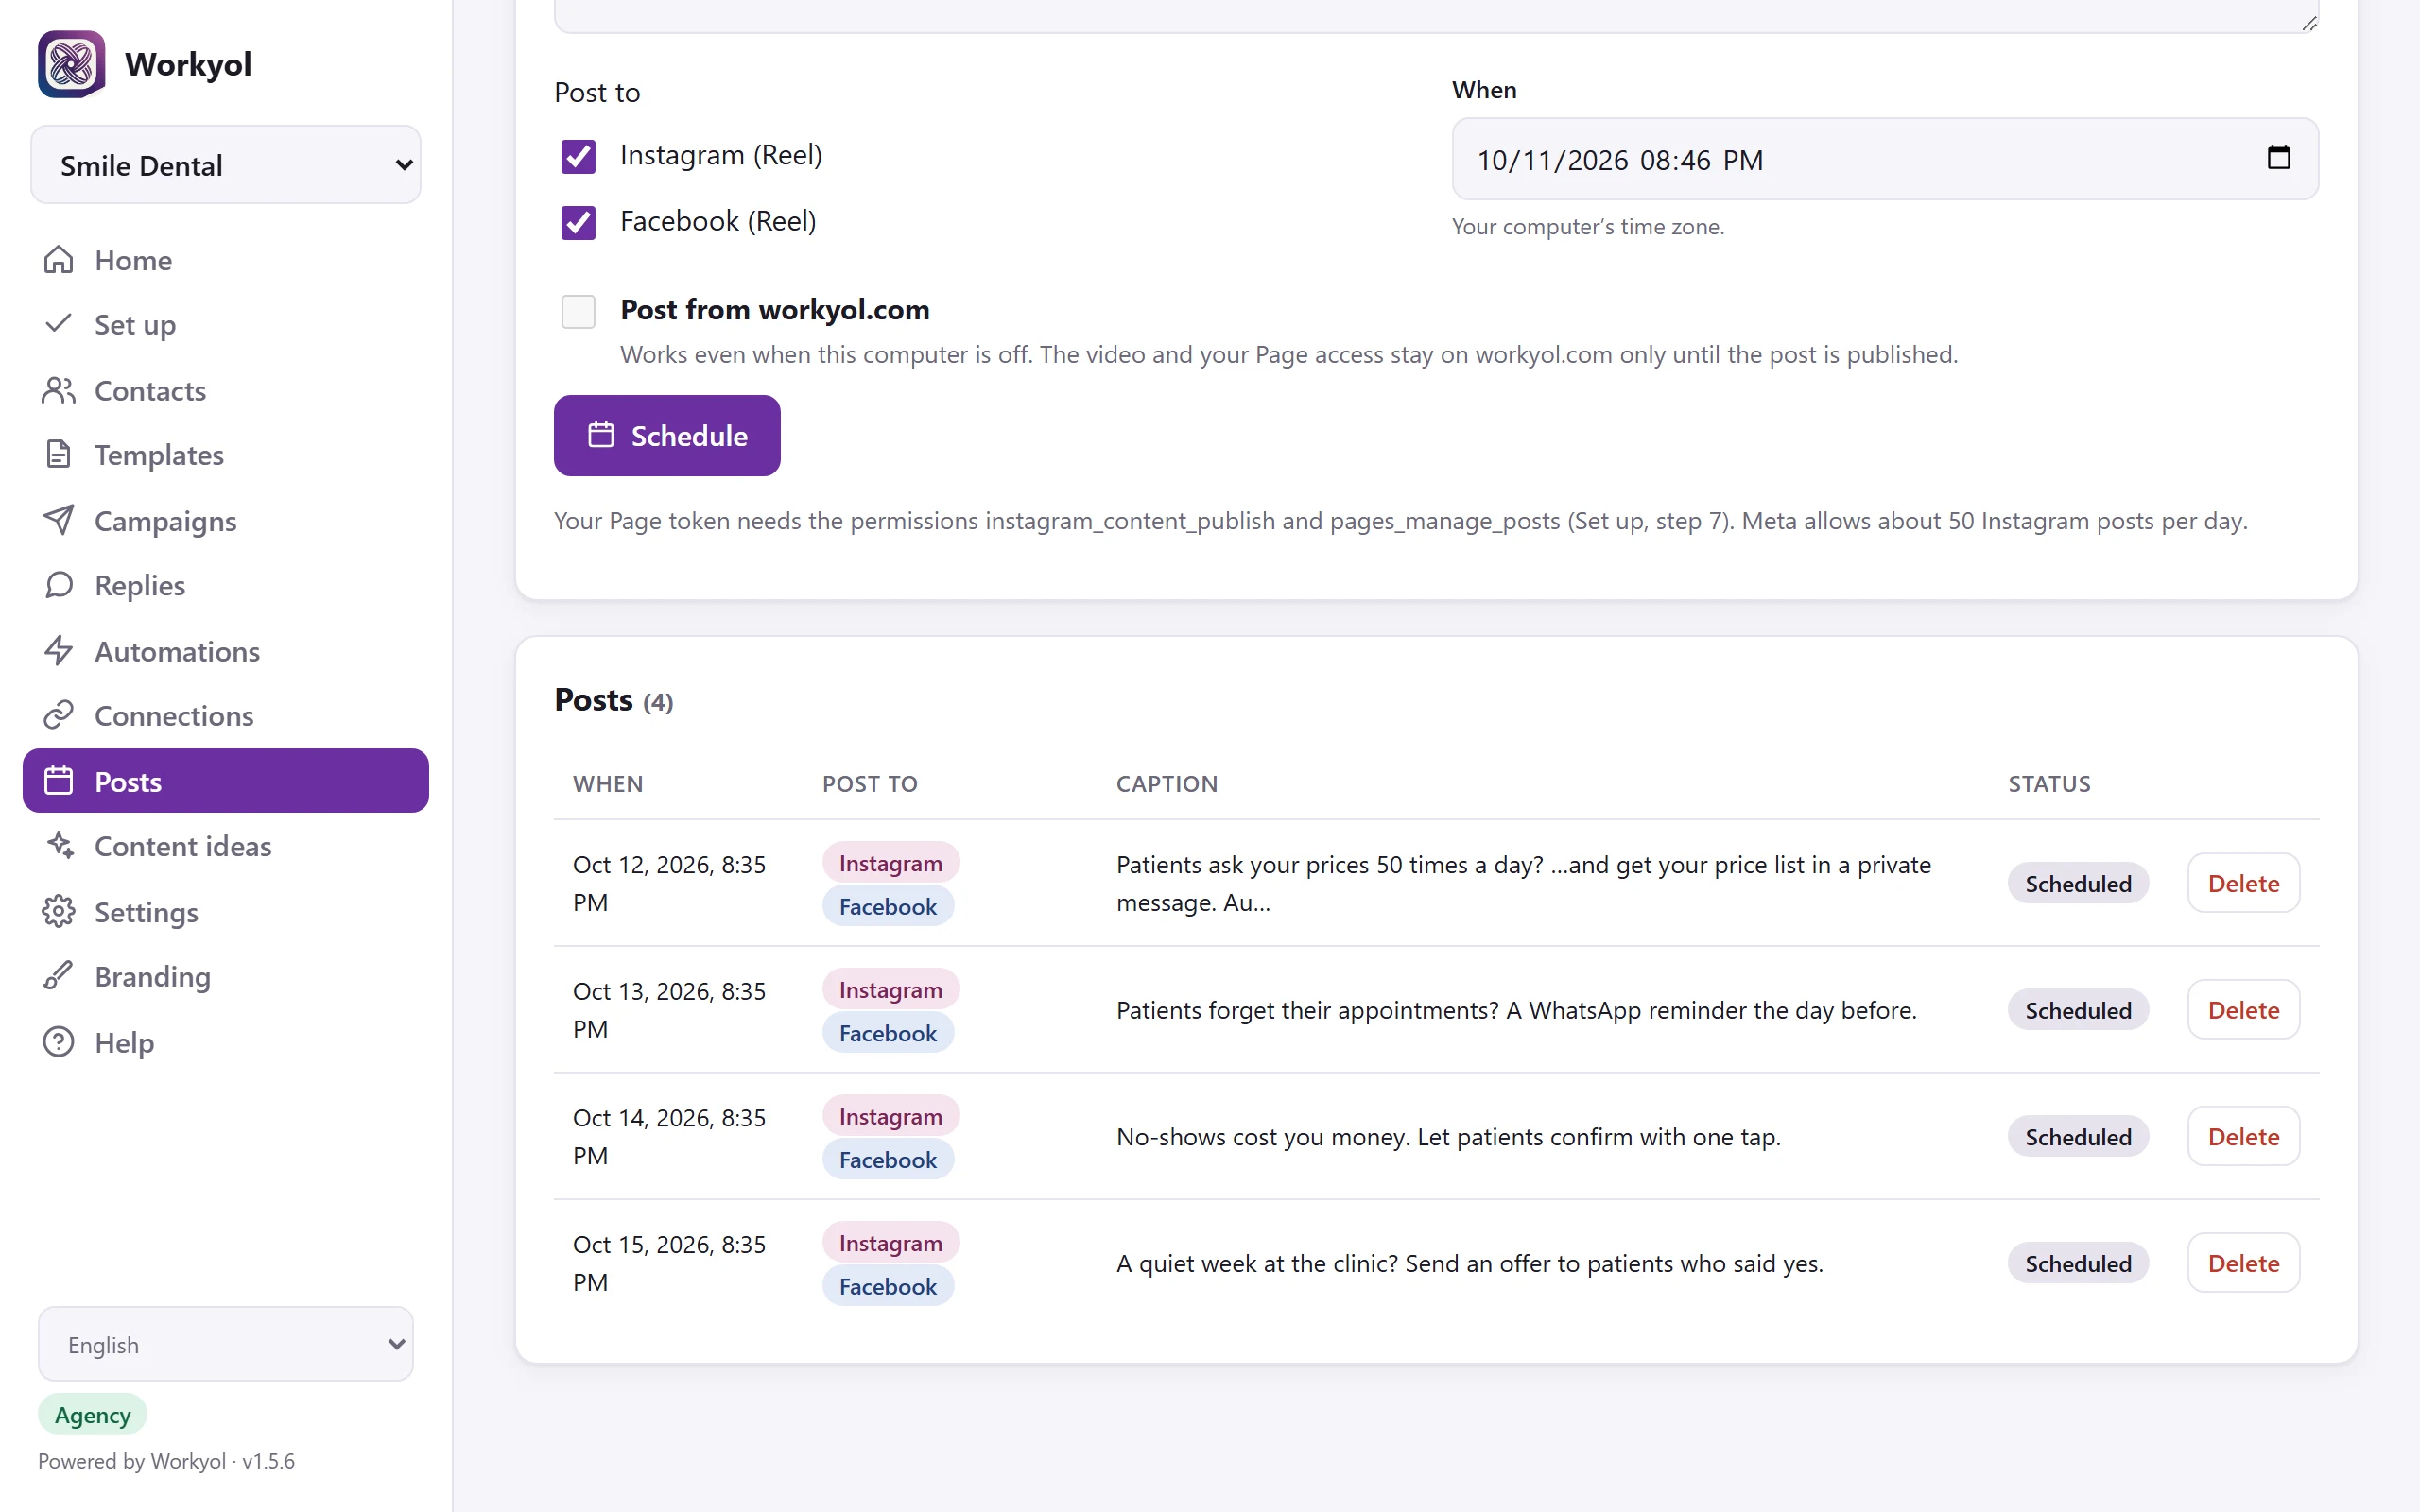The image size is (2420, 1512).
Task: Click the Connections link icon
Action: click(59, 716)
